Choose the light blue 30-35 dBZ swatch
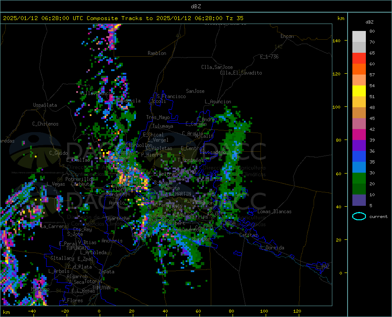Image resolution: width=392 pixels, height=317 pixels. point(359,167)
